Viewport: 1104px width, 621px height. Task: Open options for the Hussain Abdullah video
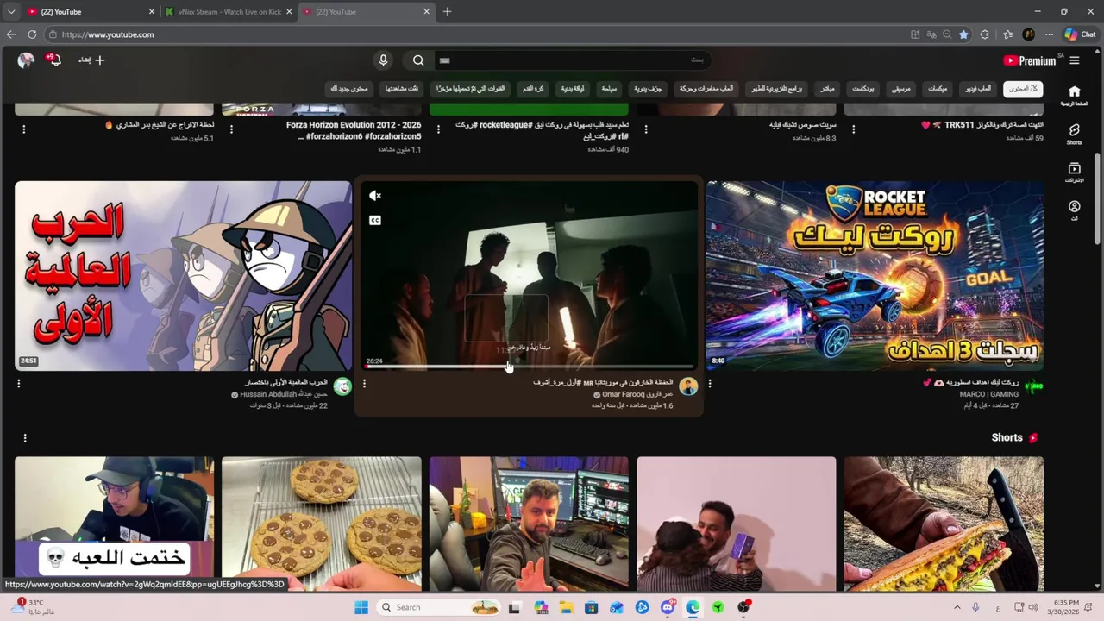click(x=19, y=384)
